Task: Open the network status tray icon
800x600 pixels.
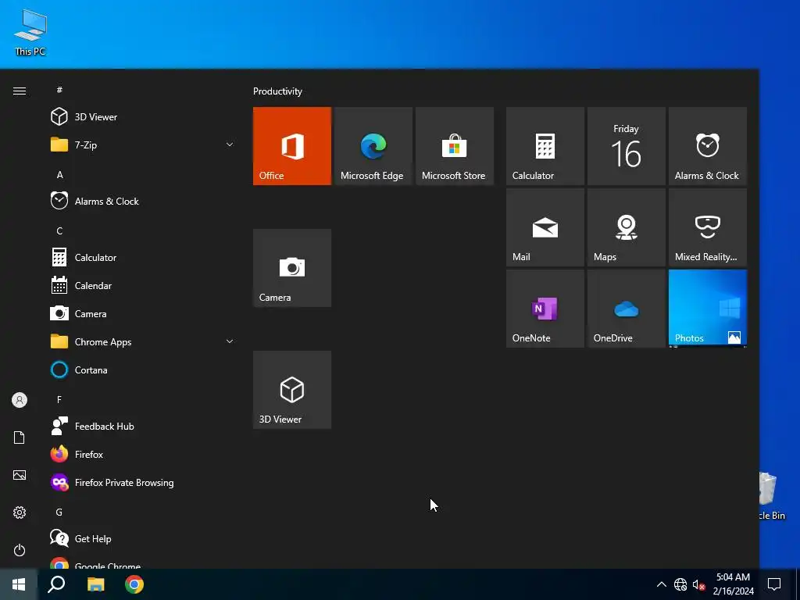Action: click(x=680, y=584)
